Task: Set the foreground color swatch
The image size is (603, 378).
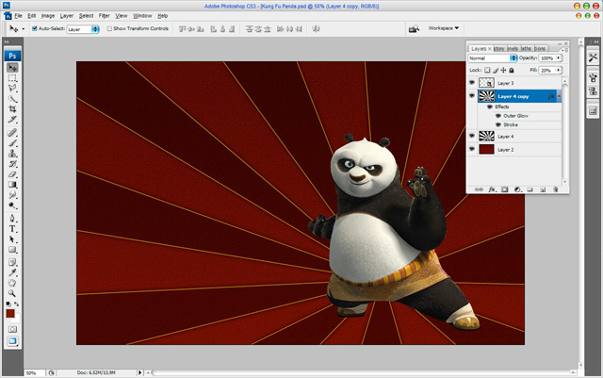Action: pos(10,313)
